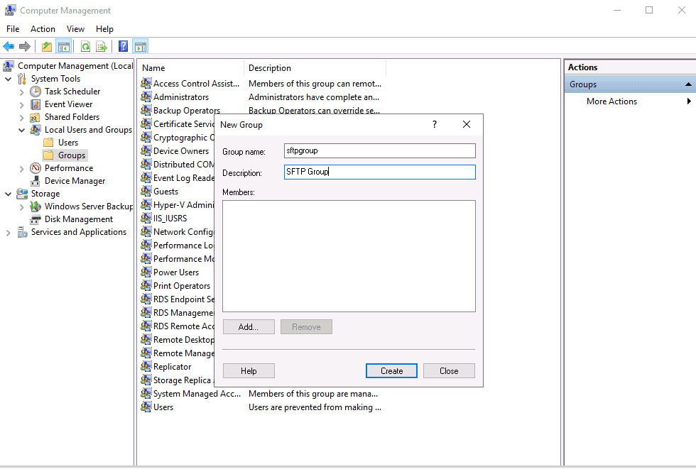Click the IIS_IUSRS group icon
Viewport: 696px width, 469px height.
coord(146,218)
